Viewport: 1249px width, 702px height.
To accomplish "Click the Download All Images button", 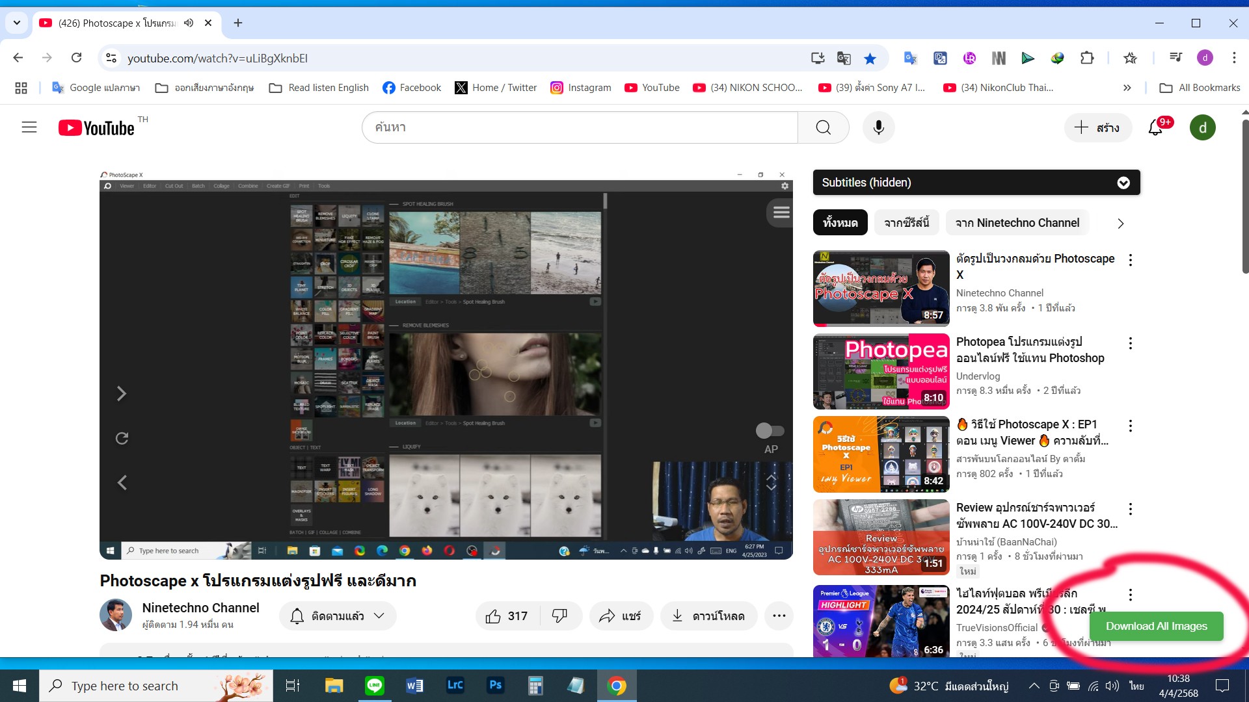I will (x=1156, y=626).
